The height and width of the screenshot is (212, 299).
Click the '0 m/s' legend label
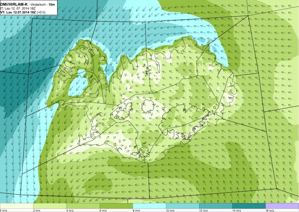click(x=4, y=211)
